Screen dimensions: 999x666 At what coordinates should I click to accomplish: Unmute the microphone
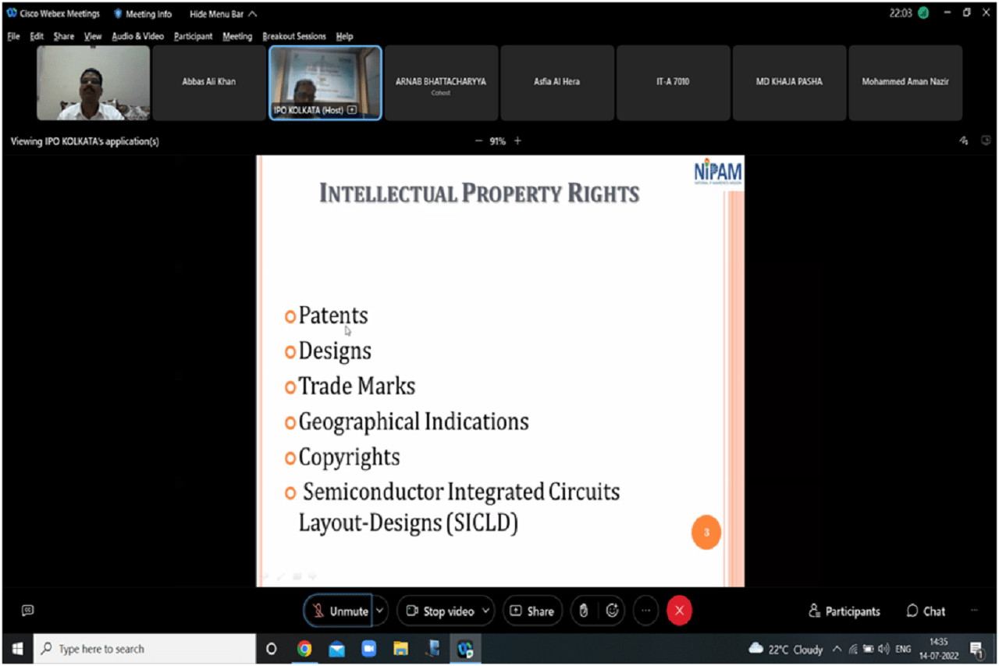point(340,611)
